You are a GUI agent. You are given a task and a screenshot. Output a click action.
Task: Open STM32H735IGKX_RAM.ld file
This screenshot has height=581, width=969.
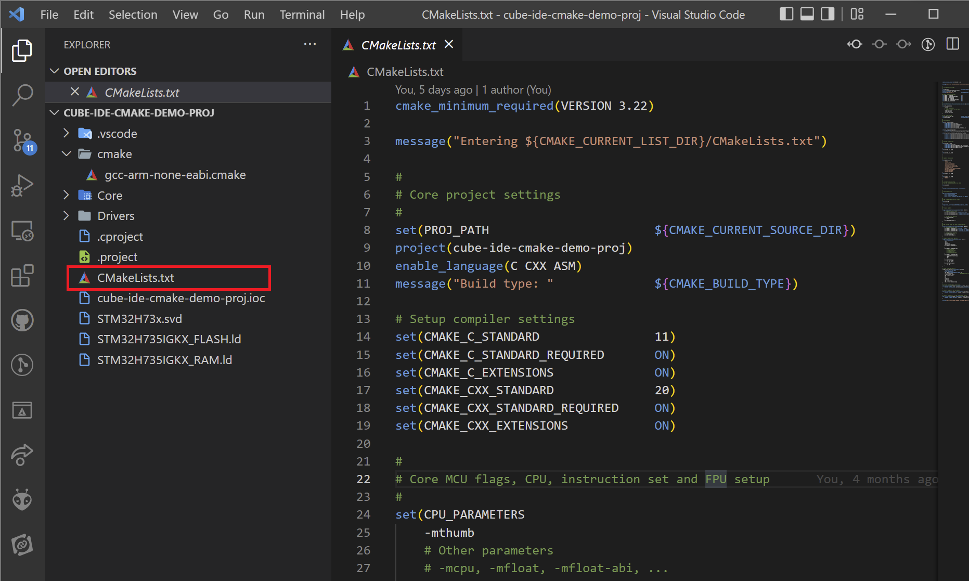click(x=164, y=360)
